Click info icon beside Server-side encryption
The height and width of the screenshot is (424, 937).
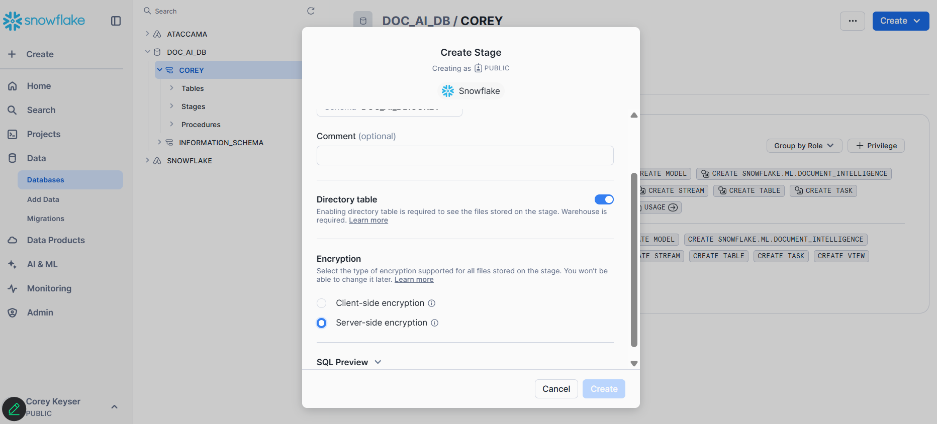[x=434, y=323]
